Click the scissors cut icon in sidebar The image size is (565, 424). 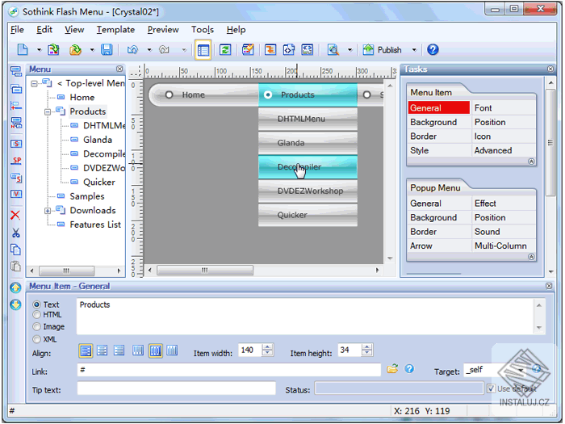tap(15, 233)
